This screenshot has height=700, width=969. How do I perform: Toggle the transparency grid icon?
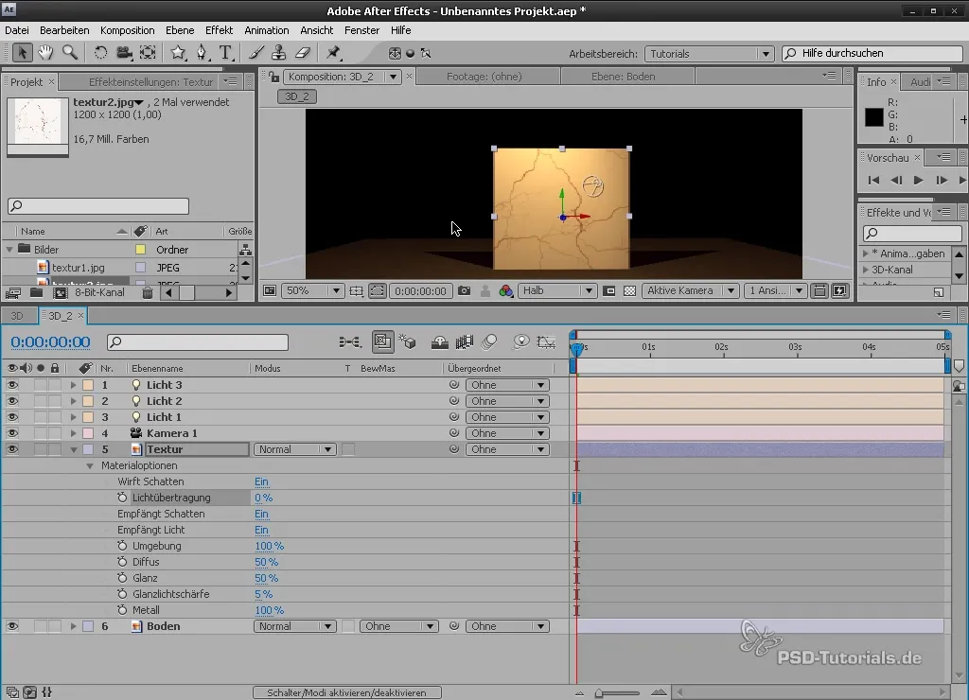[x=629, y=291]
